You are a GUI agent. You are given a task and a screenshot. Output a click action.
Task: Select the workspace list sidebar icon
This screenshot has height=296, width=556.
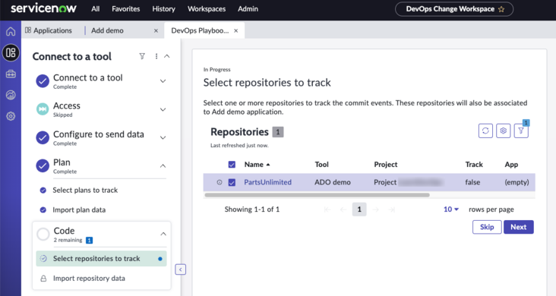click(11, 53)
